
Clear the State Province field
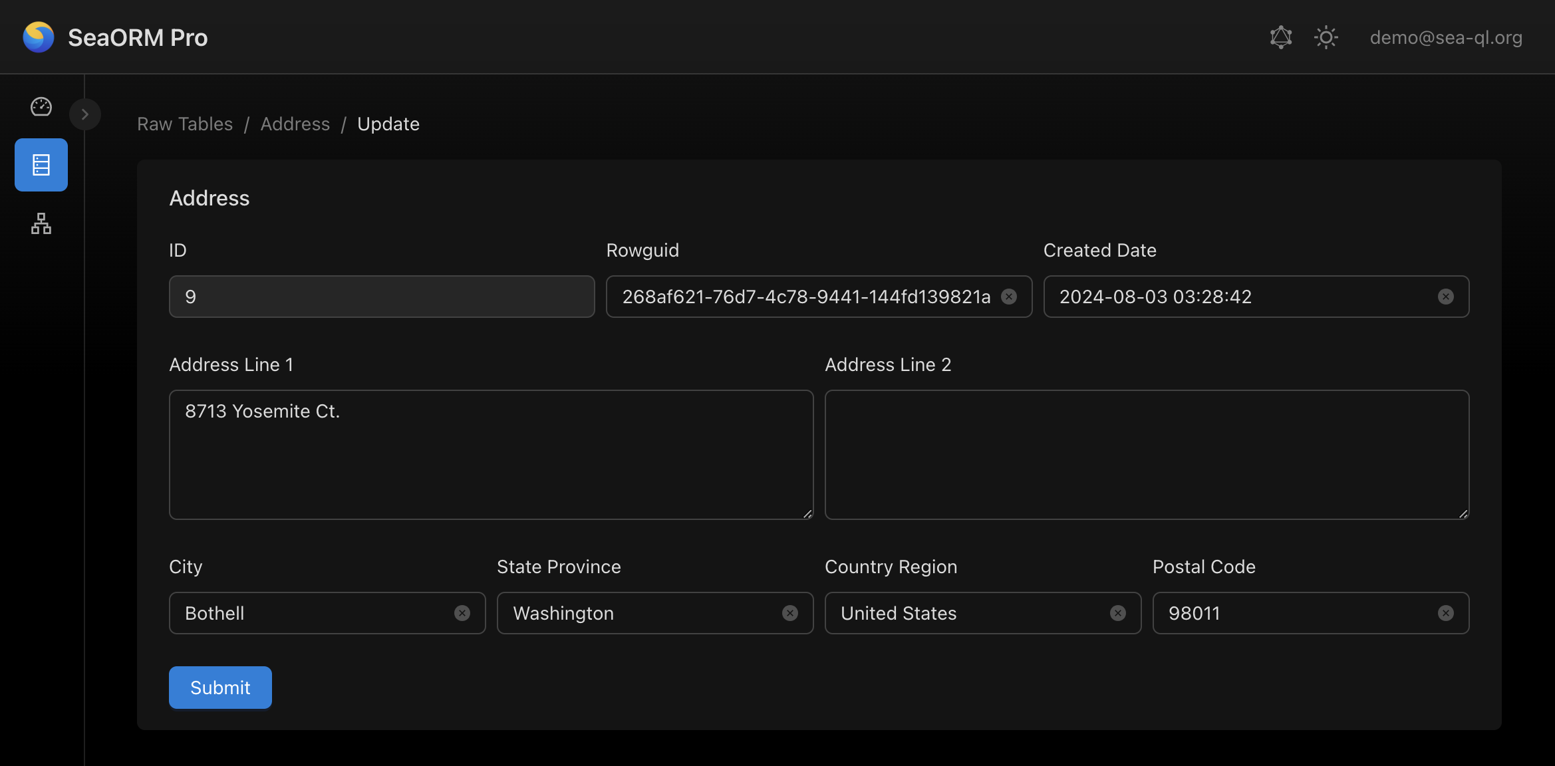[790, 613]
